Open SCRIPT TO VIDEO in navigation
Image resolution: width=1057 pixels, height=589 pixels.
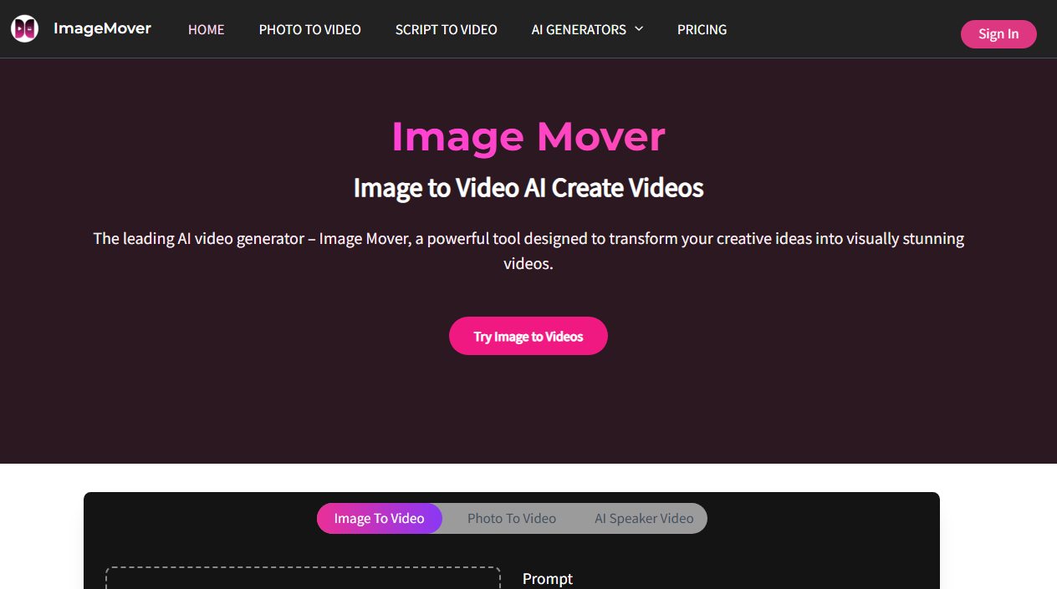coord(446,29)
